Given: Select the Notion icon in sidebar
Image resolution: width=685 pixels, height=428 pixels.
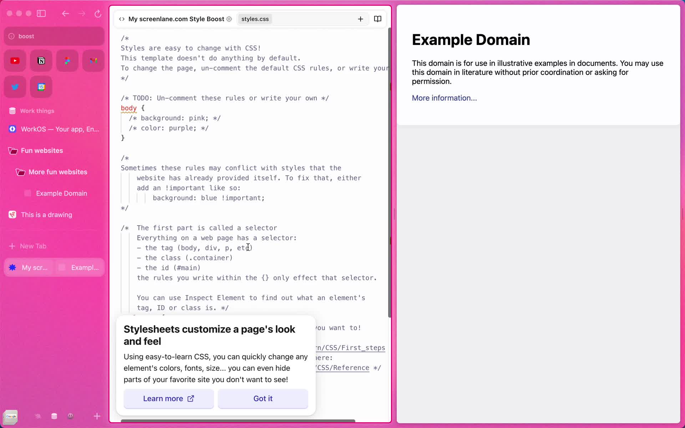Looking at the screenshot, I should [41, 61].
